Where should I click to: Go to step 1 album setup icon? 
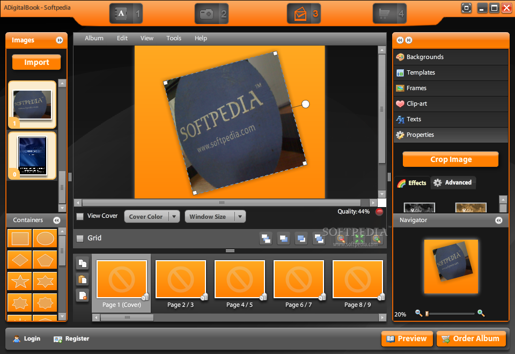point(126,13)
